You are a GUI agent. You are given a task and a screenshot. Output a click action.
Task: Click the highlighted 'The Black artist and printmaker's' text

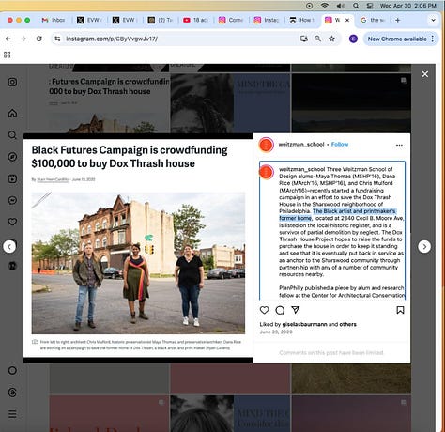pyautogui.click(x=354, y=211)
